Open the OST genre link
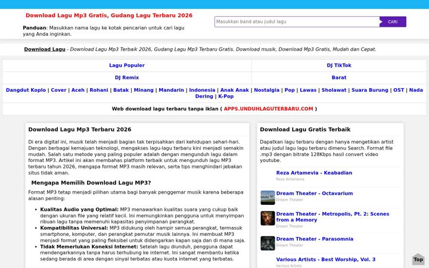The image size is (429, 268). point(399,90)
